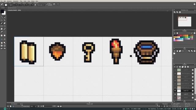This screenshot has width=196, height=110.
Task: Open settings gear for Layer 10
Action: (x=193, y=91)
